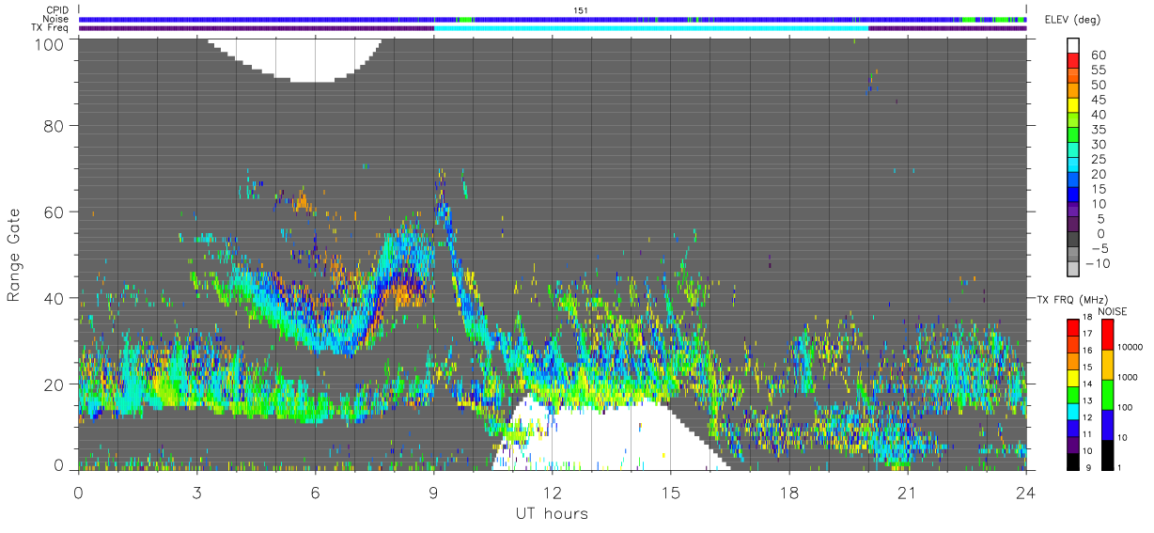Click the black bottom segment of TX FRQ bar
This screenshot has width=1154, height=533.
coord(1073,460)
